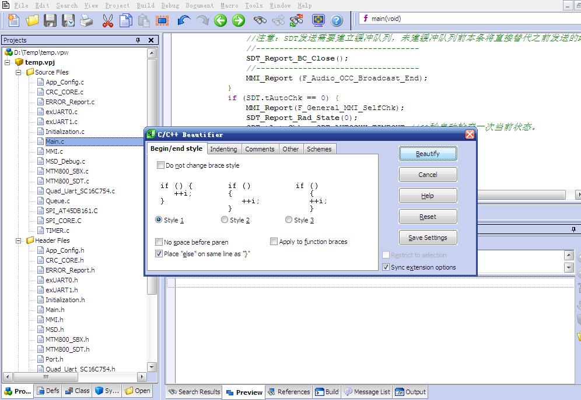Click the Copy toolbar icon
This screenshot has height=400, width=581.
(x=125, y=20)
